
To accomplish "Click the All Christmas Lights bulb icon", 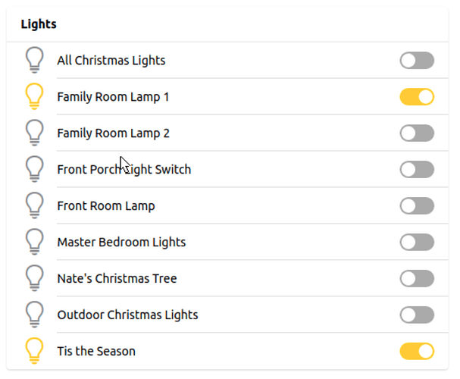I will click(34, 60).
